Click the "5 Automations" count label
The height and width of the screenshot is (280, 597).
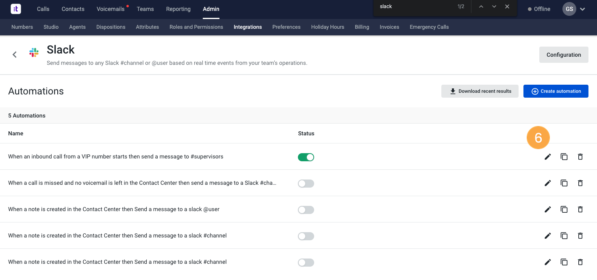tap(27, 115)
